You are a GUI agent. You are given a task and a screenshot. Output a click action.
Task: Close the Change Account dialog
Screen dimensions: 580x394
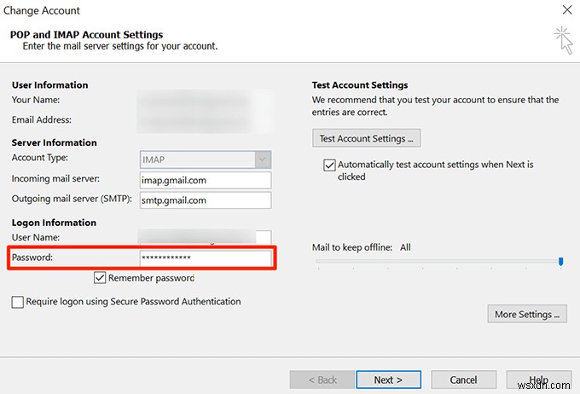(567, 10)
